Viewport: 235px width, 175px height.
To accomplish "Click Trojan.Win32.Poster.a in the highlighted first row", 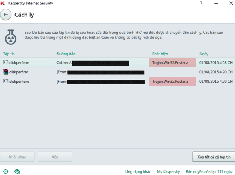I will coord(170,62).
